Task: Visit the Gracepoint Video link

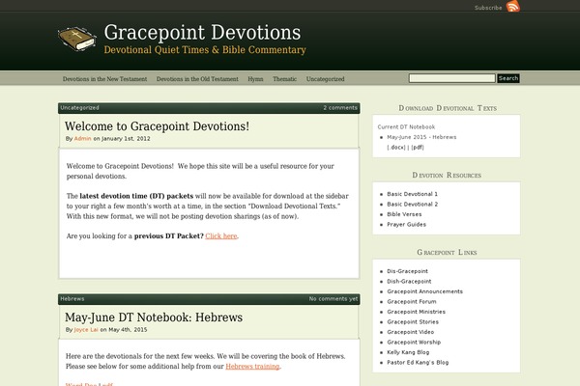Action: pos(410,332)
